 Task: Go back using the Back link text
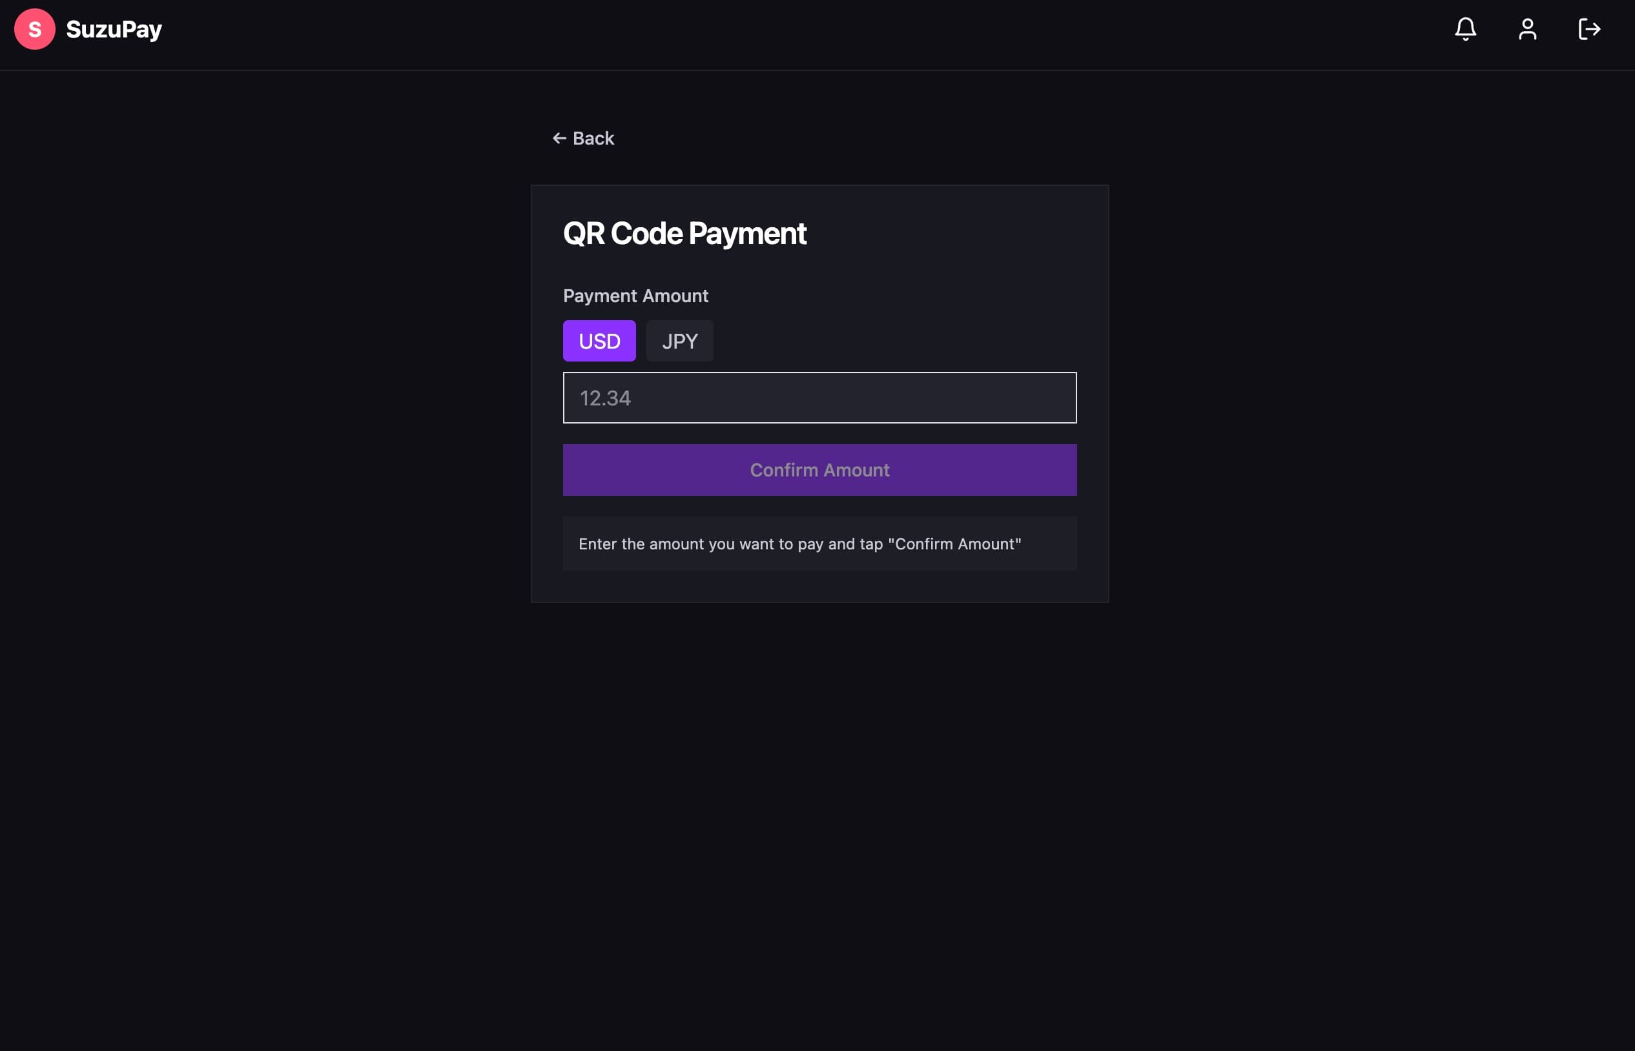point(593,139)
